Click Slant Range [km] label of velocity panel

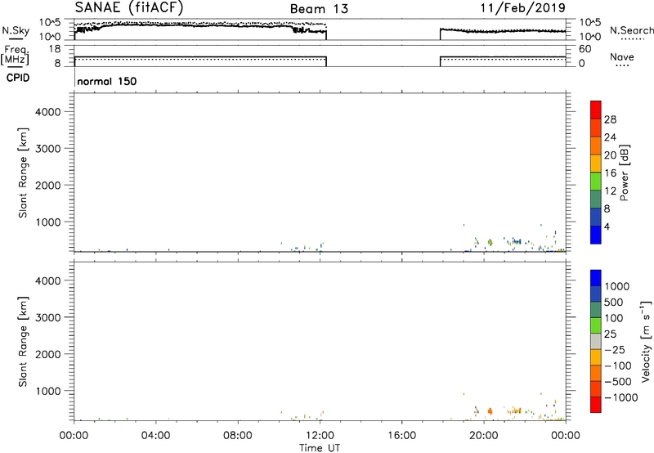pyautogui.click(x=23, y=342)
